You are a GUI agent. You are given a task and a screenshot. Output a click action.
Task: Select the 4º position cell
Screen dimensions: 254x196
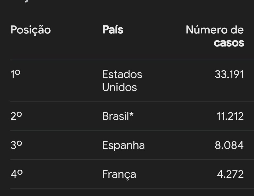pos(16,174)
